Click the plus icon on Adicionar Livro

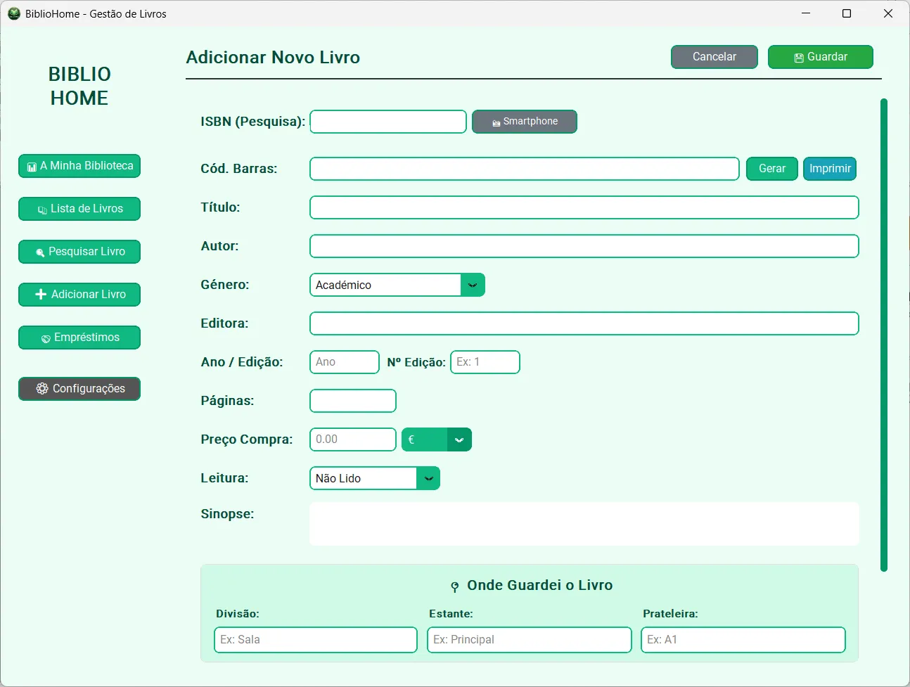(39, 294)
